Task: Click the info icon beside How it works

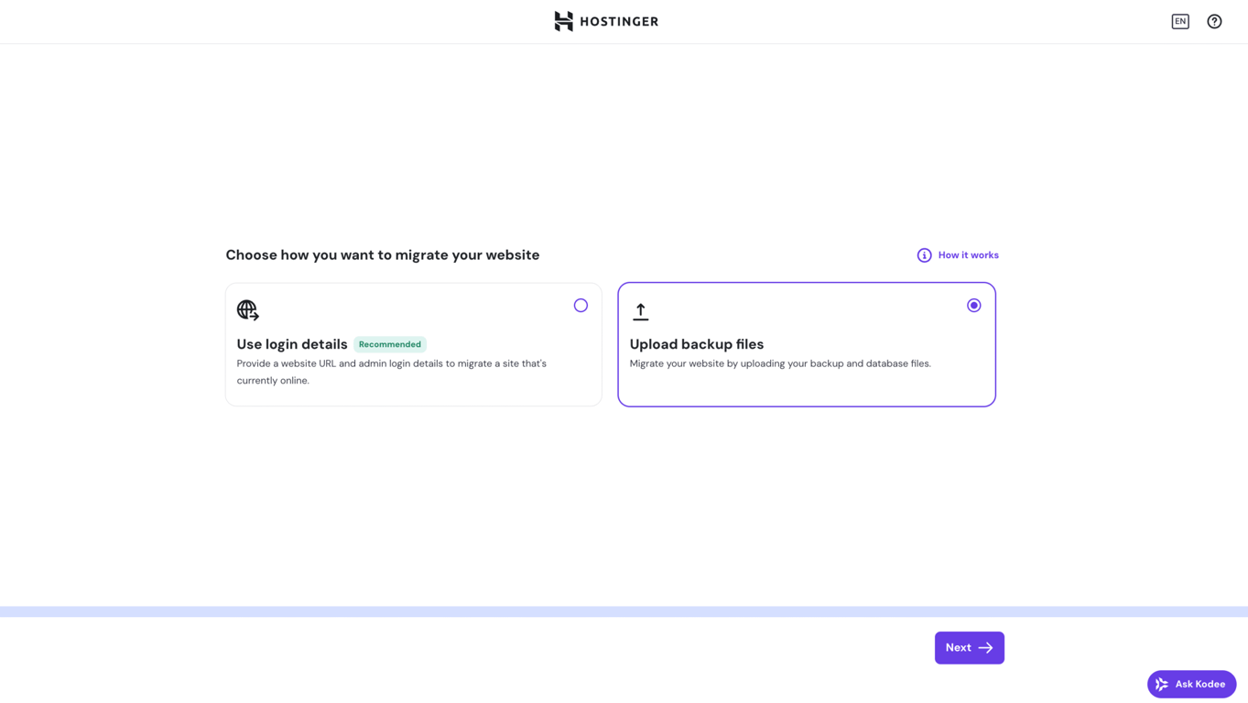Action: pos(924,254)
